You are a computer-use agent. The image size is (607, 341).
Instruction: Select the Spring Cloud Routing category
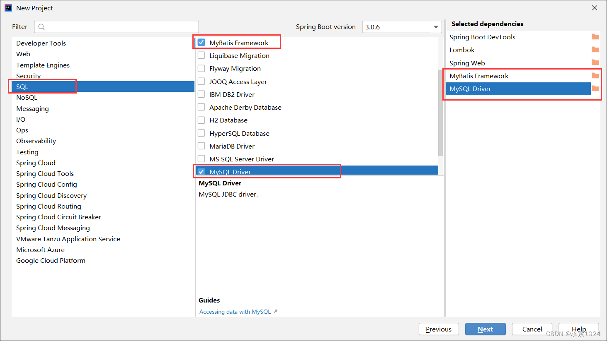(x=103, y=206)
